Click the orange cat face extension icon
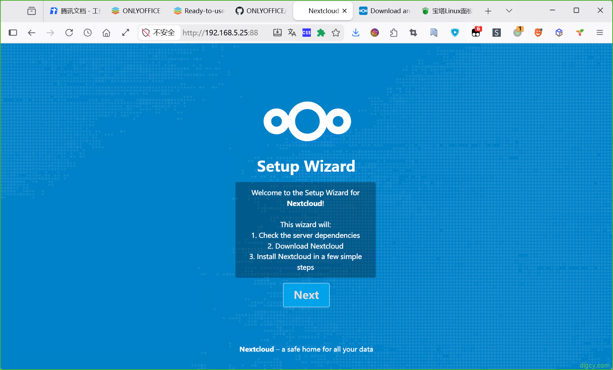Image resolution: width=613 pixels, height=370 pixels. (538, 33)
